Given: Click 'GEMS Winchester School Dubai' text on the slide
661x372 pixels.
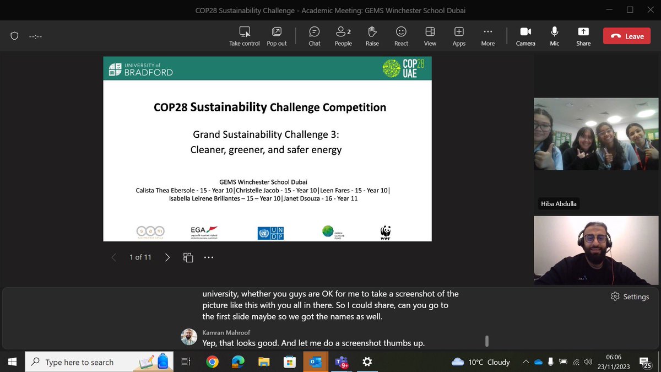Looking at the screenshot, I should click(263, 182).
